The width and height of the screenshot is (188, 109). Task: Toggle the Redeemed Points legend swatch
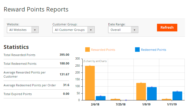[x=137, y=49]
